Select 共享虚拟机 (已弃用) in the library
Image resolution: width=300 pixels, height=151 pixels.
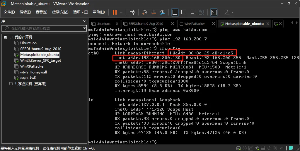[30, 84]
